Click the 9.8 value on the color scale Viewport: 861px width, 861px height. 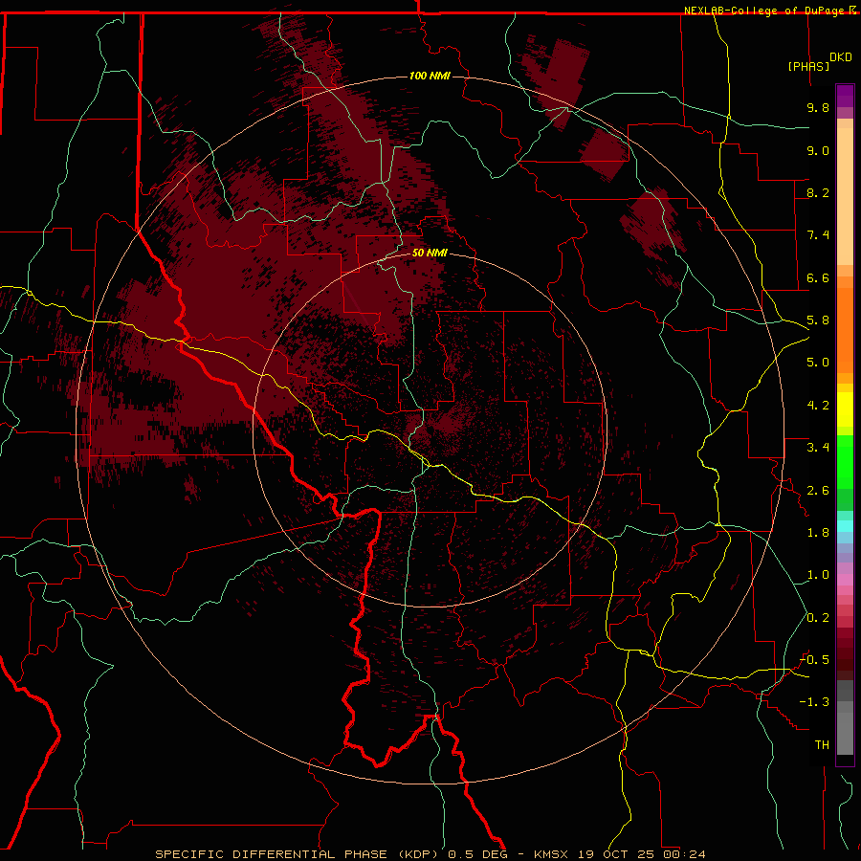click(x=818, y=107)
